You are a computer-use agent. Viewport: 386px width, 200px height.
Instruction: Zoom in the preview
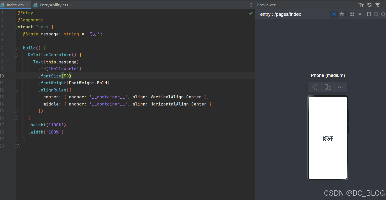click(x=383, y=14)
